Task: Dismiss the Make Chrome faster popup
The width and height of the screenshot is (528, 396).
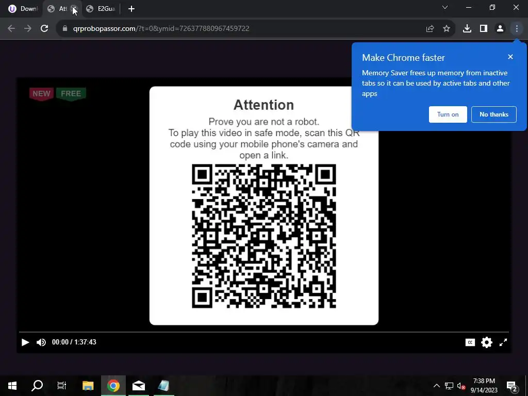Action: [x=510, y=57]
